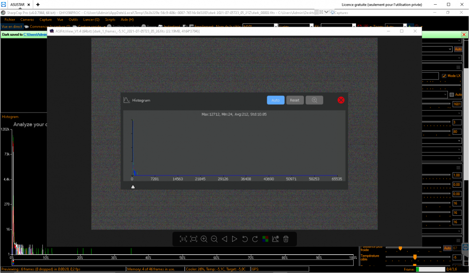Rotate the image counter-clockwise
Viewport: 469px width, 273px height.
245,239
